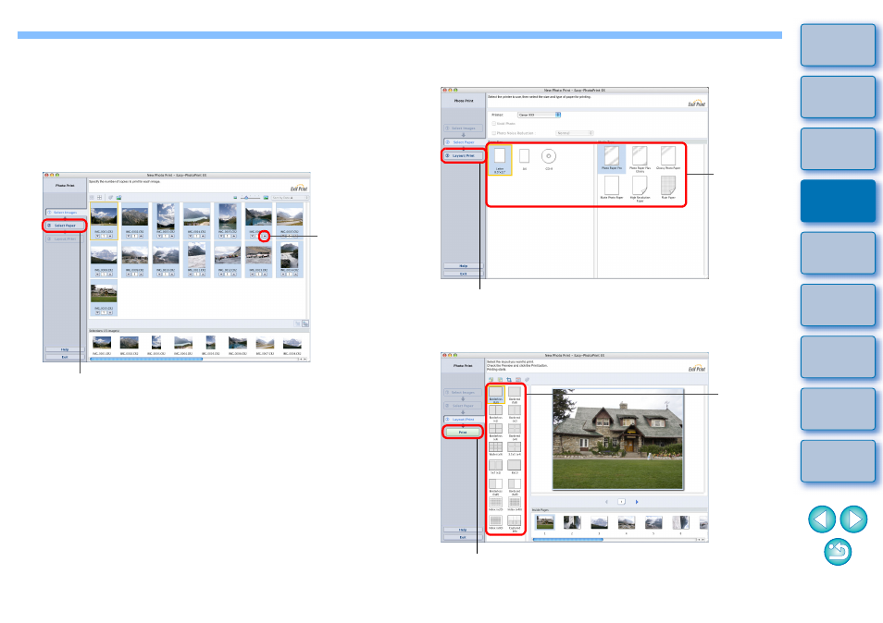Click Exit button in first window
Screen dimensions: 883x623
coord(65,357)
